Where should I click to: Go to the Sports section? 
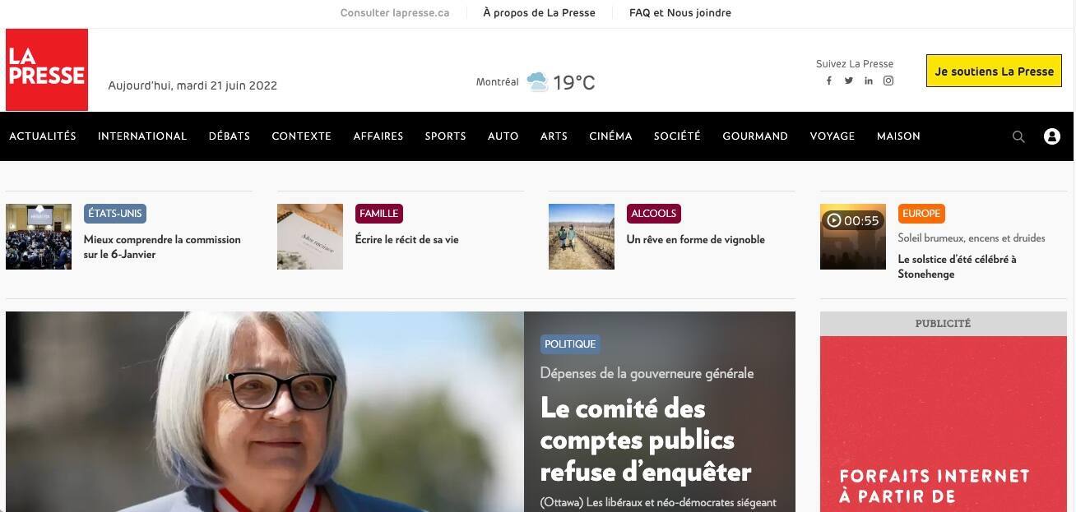445,136
